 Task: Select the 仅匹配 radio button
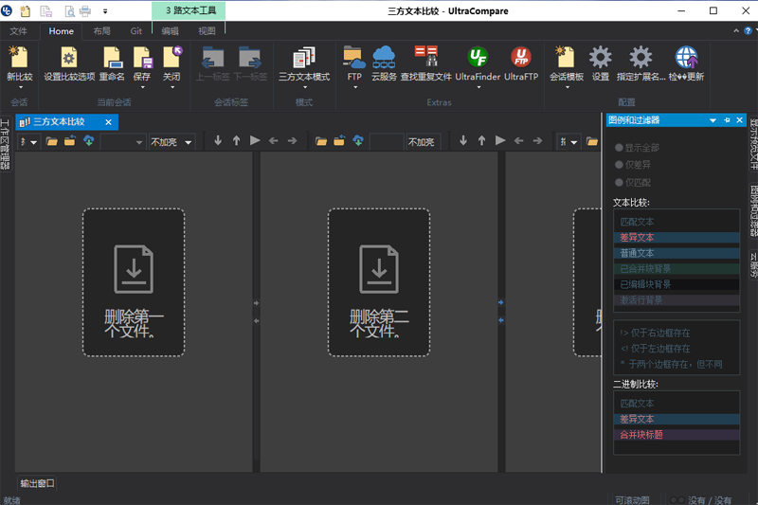(x=620, y=182)
